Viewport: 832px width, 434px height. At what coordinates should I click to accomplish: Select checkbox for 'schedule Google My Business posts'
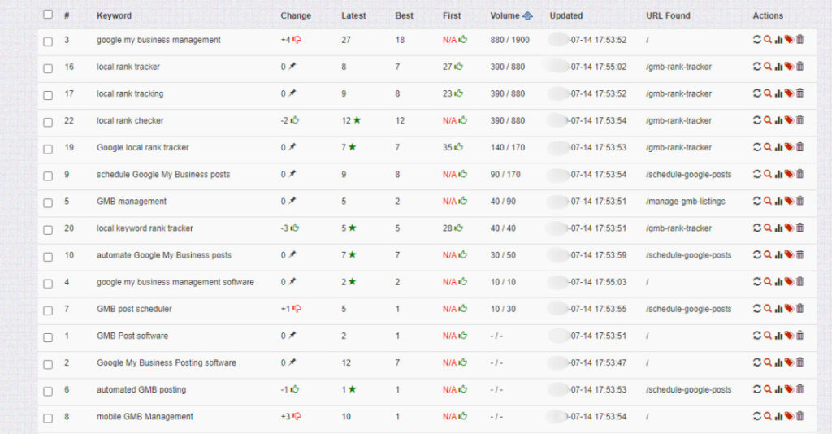(48, 175)
